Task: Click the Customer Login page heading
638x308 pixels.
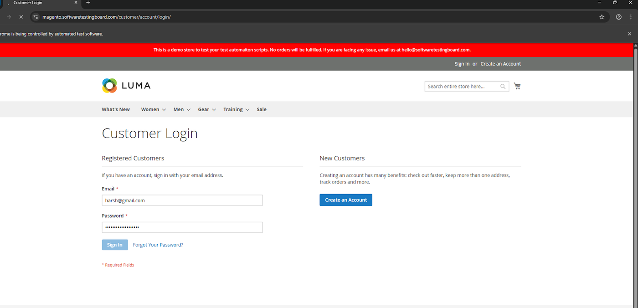Action: [x=149, y=133]
